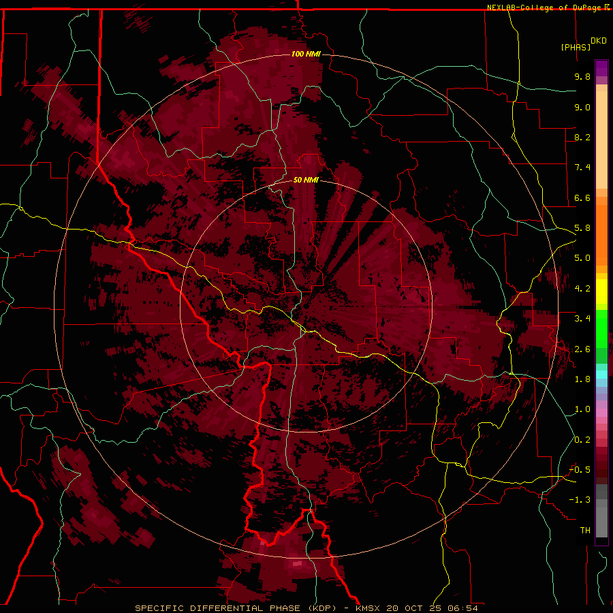The image size is (613, 613).
Task: Select the 4.2 legend value
Action: [x=582, y=289]
